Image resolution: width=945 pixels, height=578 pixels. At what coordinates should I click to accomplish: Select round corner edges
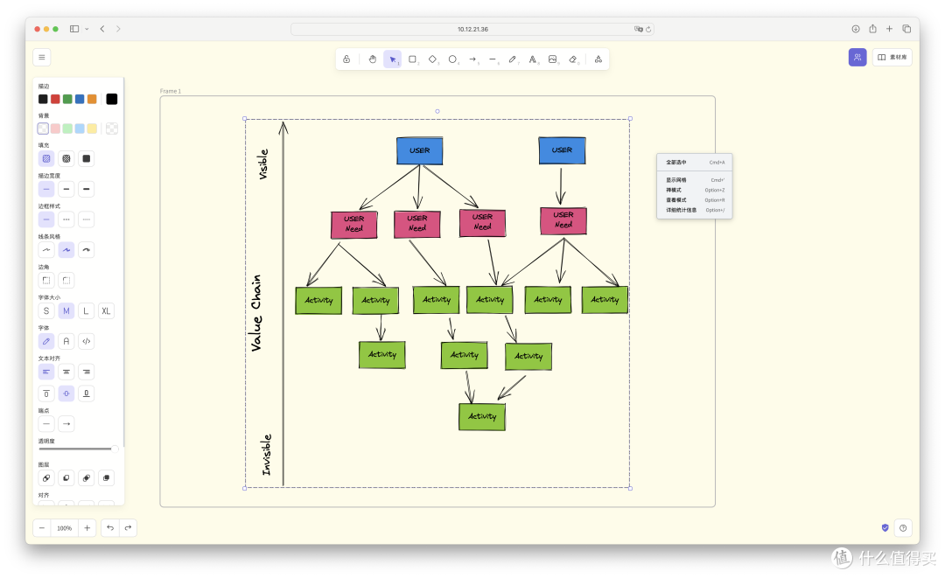click(x=66, y=280)
